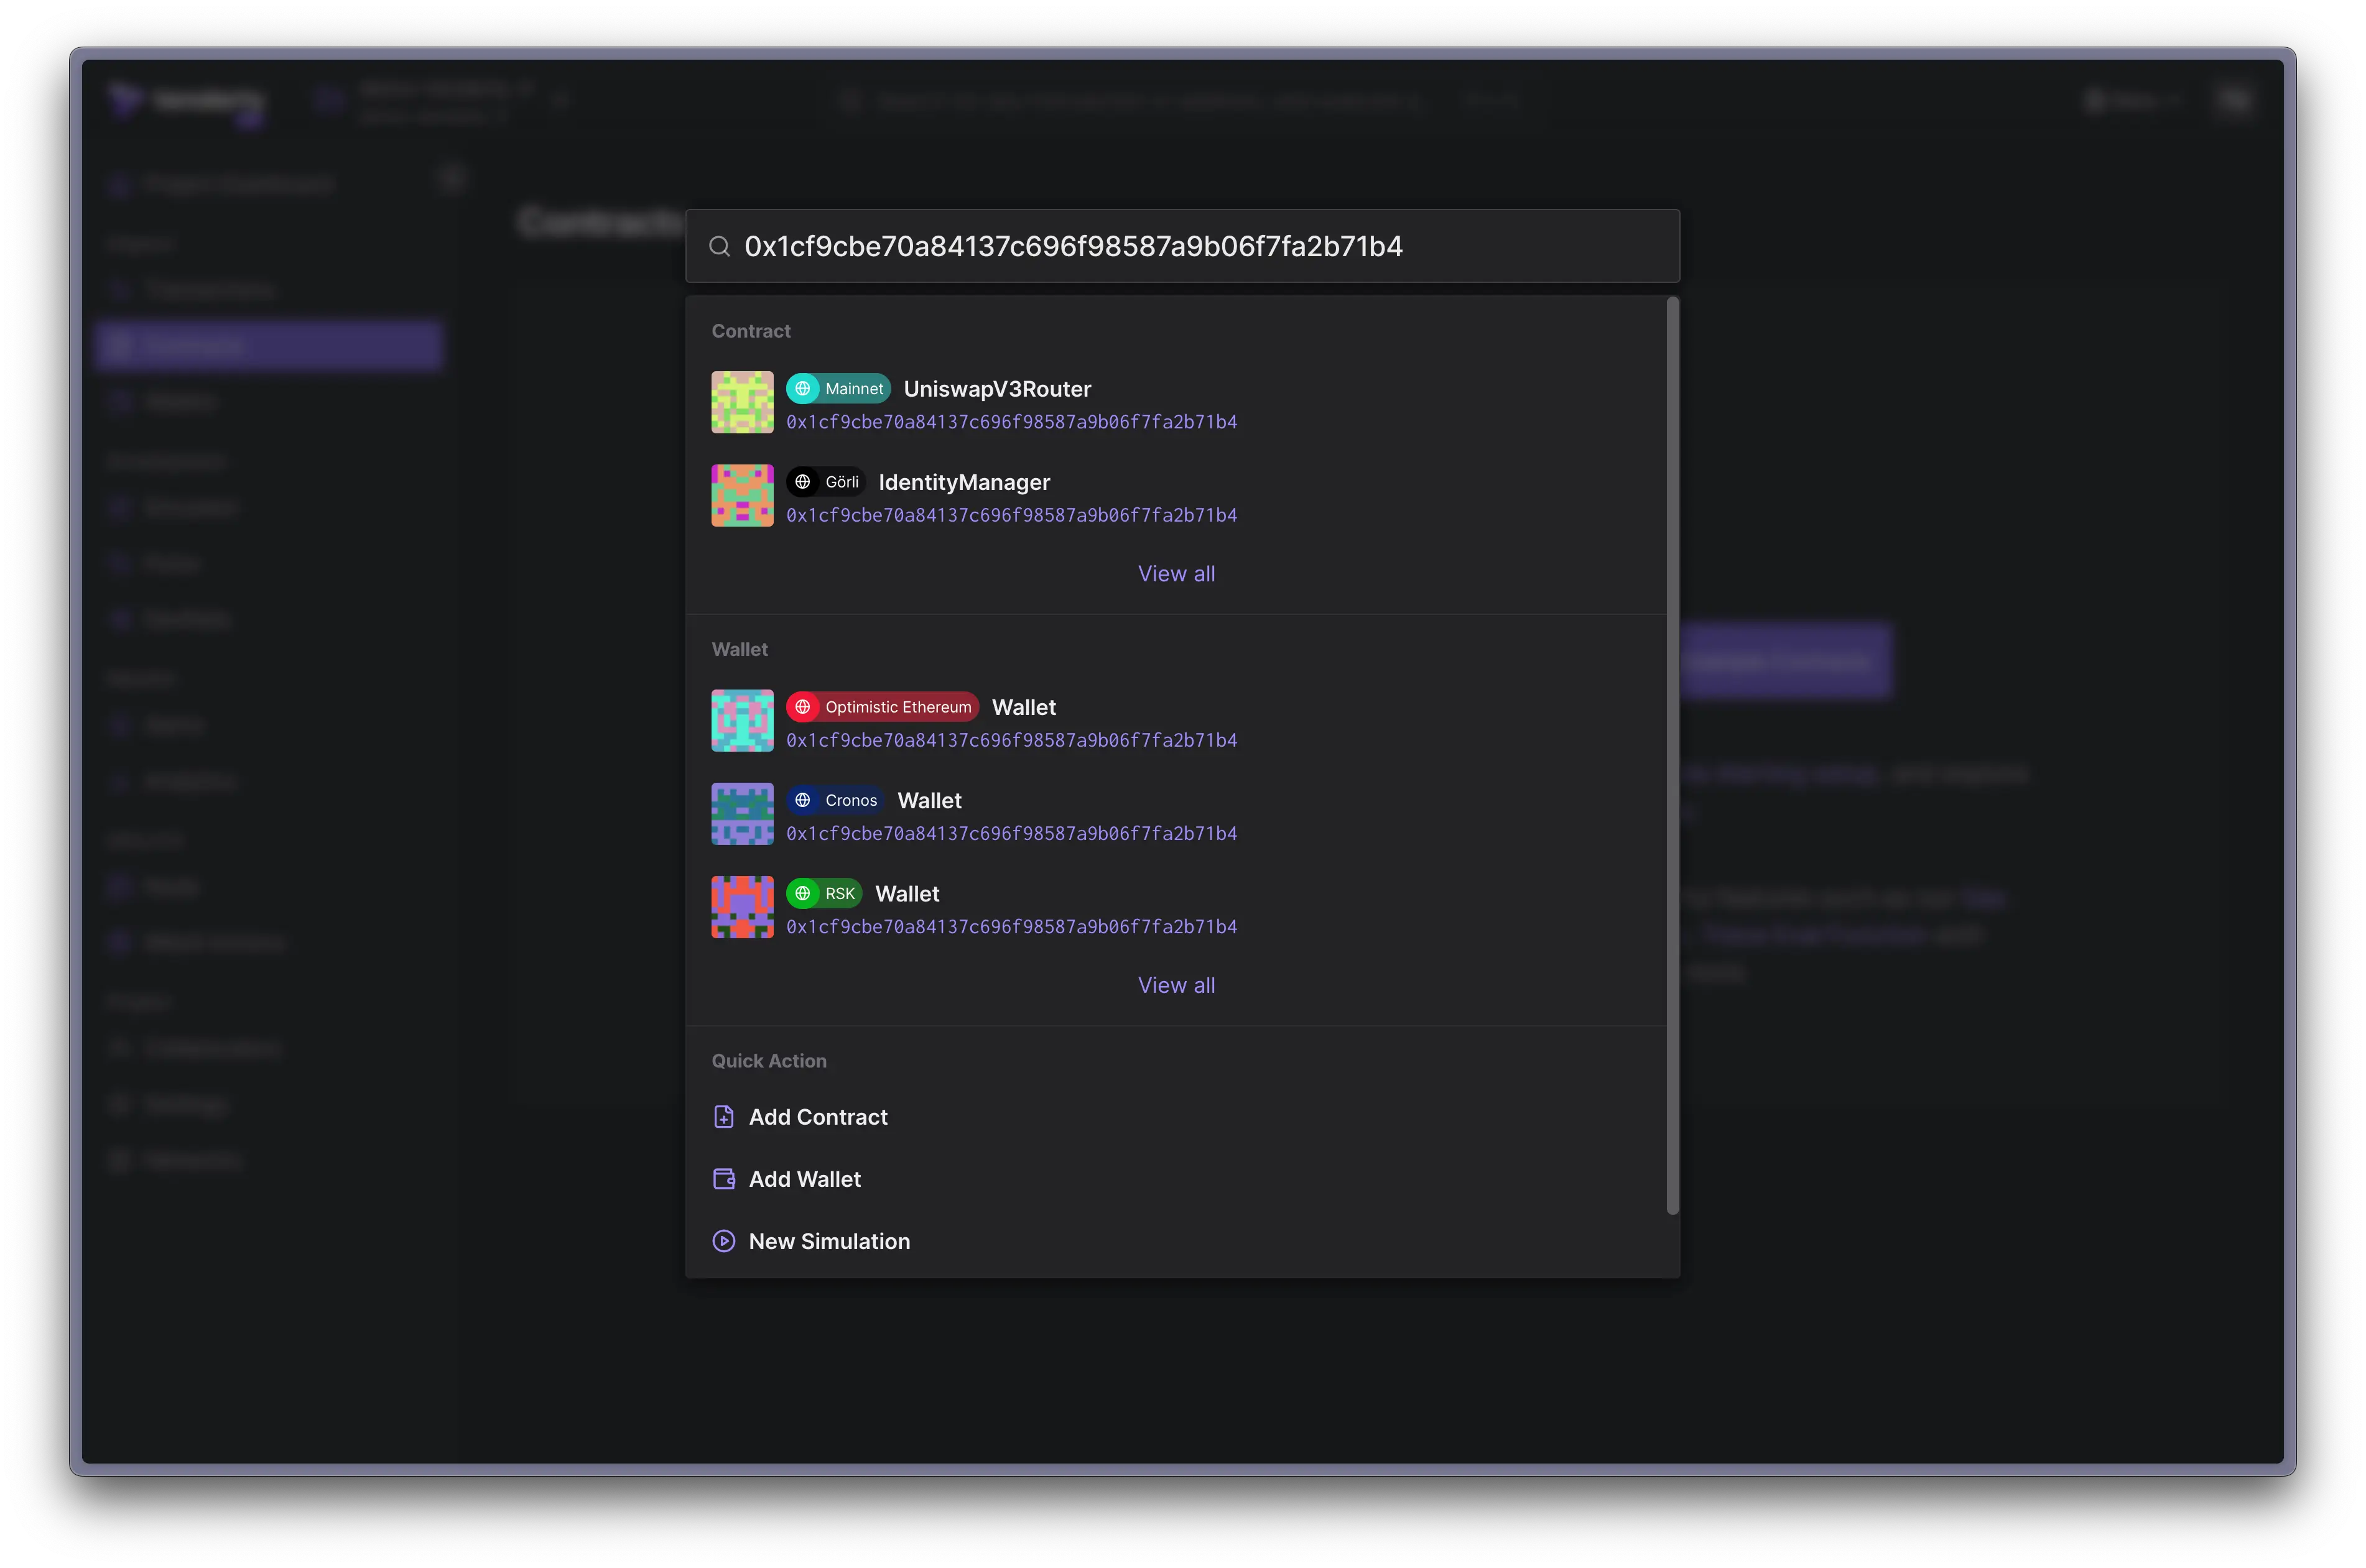Click View all under Contract section
The height and width of the screenshot is (1568, 2366).
(x=1177, y=573)
